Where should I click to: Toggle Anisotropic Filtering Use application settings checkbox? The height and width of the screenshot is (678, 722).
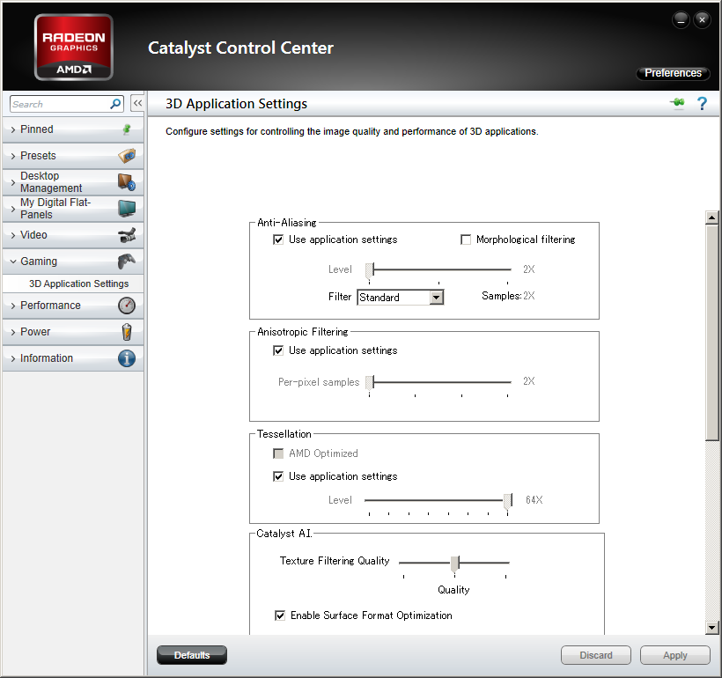[x=278, y=350]
